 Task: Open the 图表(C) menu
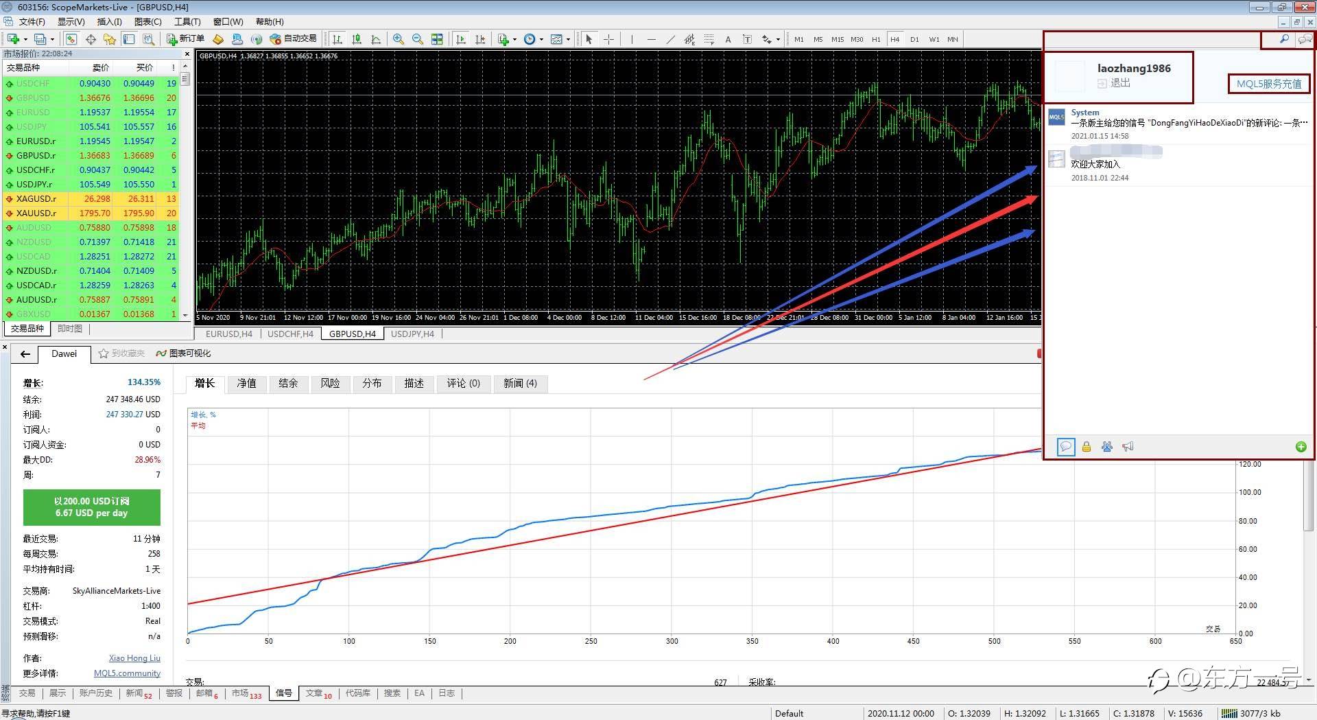click(148, 22)
